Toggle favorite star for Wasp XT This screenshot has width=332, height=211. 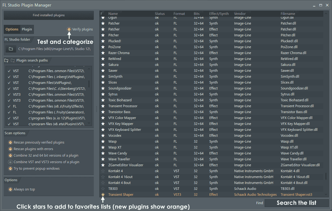pyautogui.click(x=103, y=147)
